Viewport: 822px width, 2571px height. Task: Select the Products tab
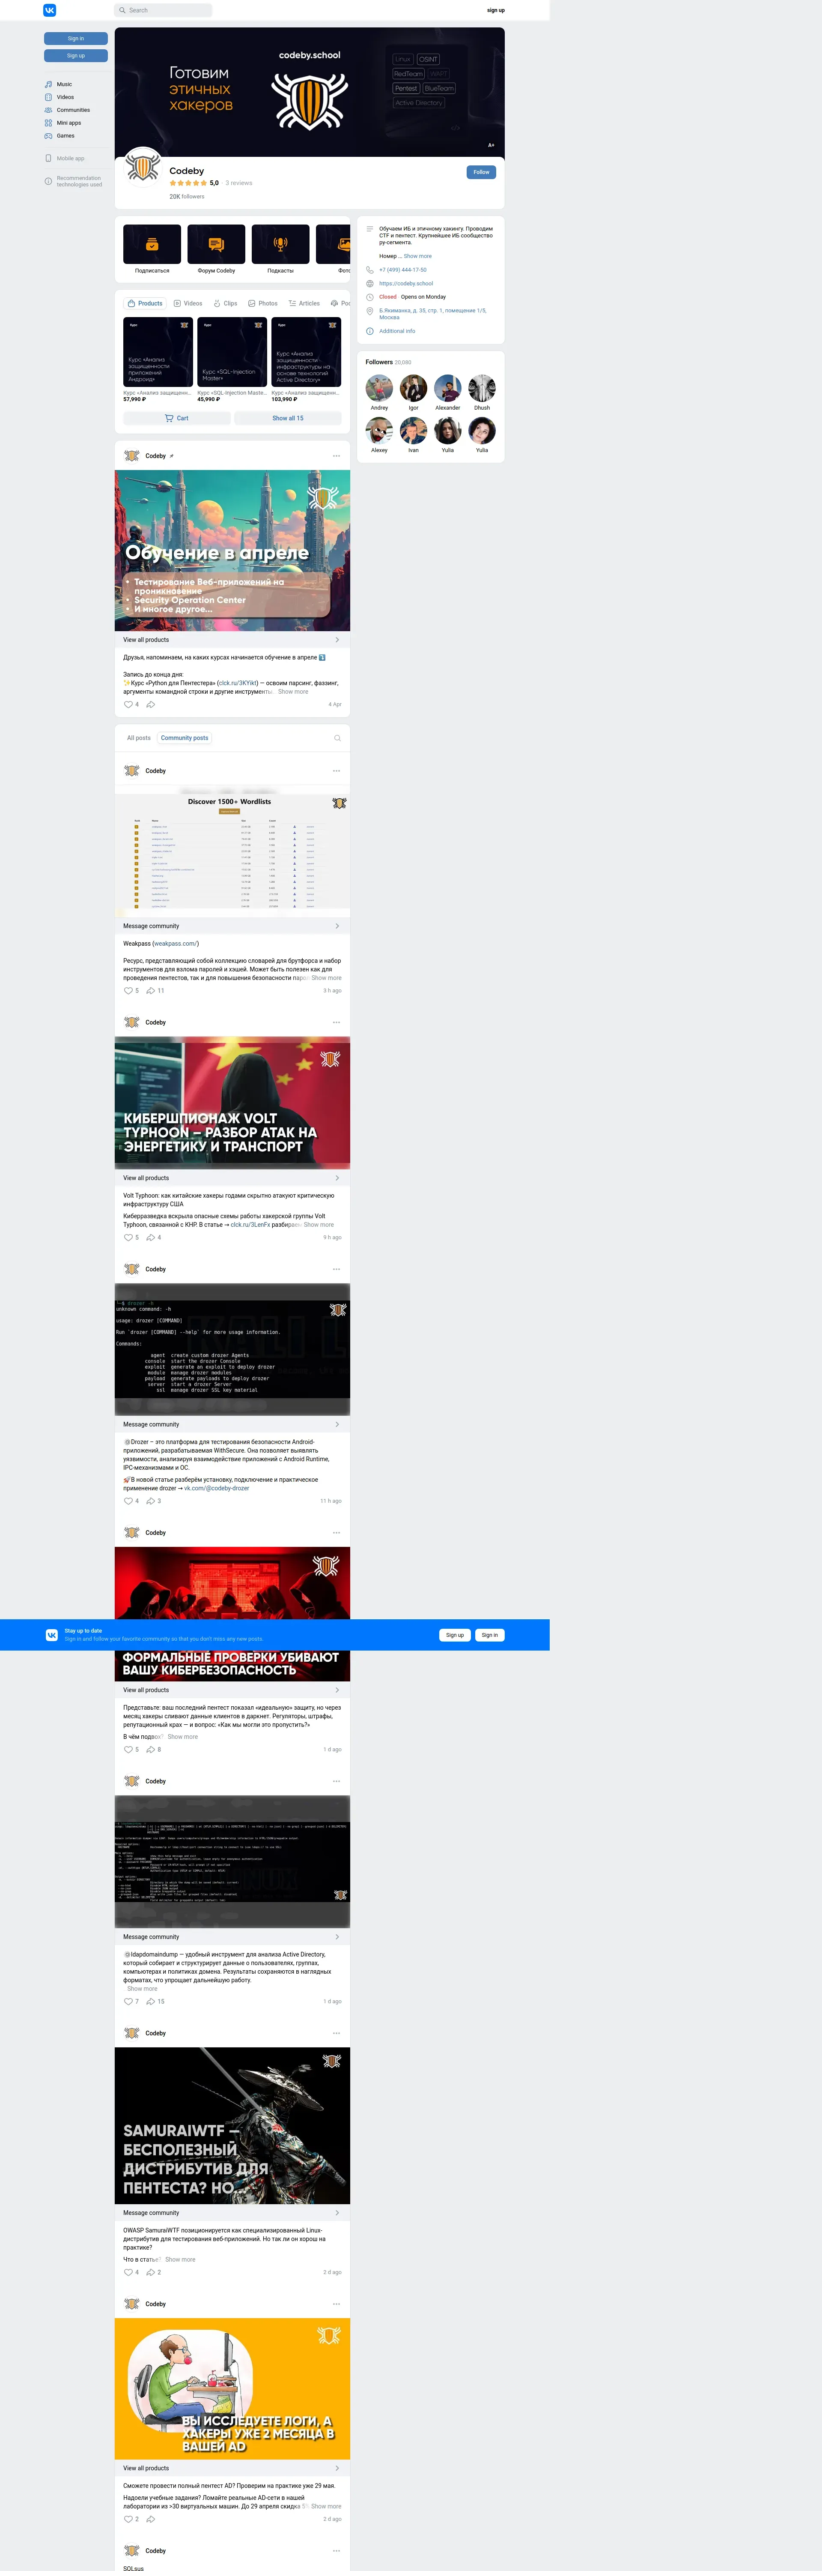coord(145,303)
